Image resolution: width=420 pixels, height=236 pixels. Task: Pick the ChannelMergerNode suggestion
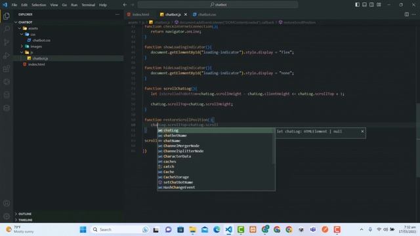pos(216,146)
